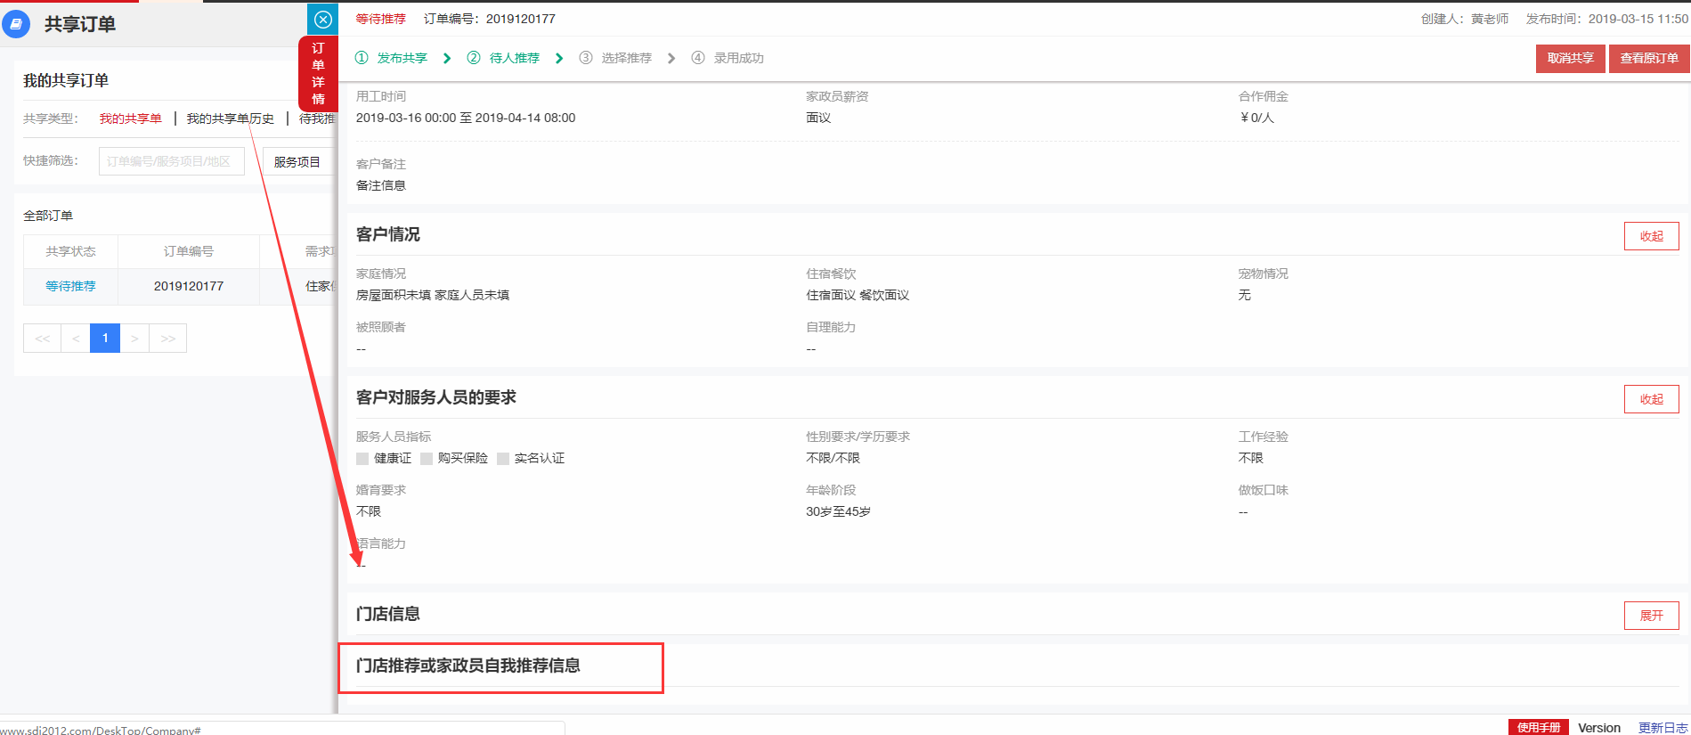Open the 更新日志 link
1691x735 pixels.
point(1663,728)
